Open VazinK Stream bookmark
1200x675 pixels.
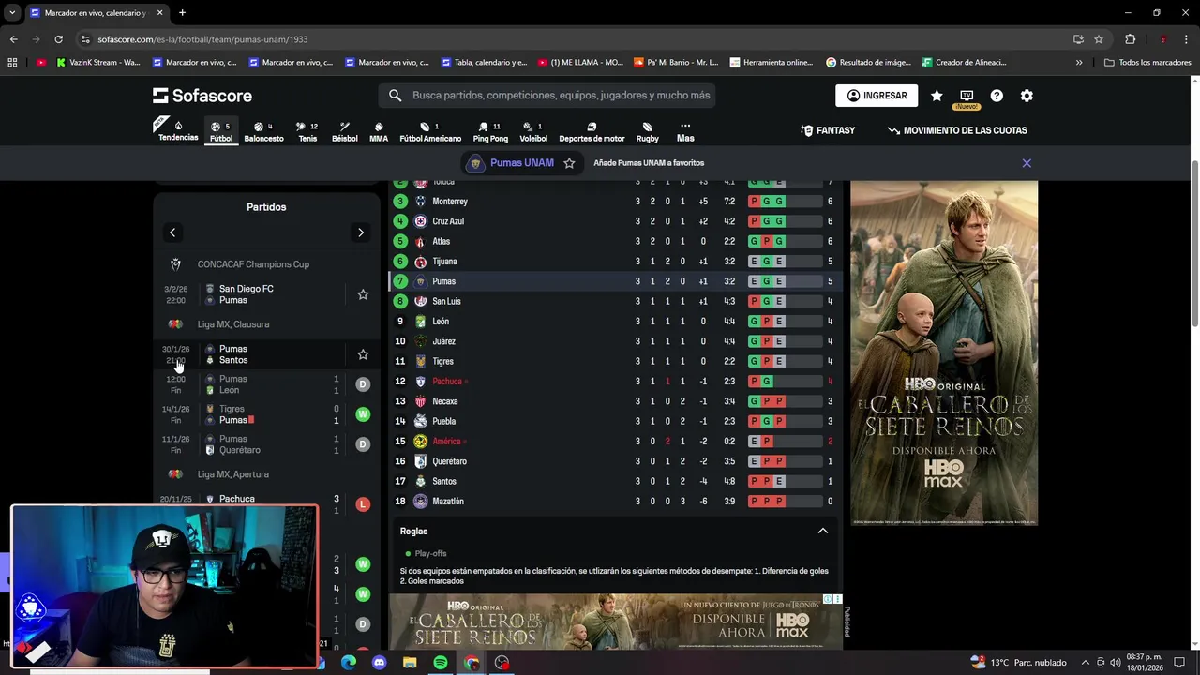pos(98,63)
